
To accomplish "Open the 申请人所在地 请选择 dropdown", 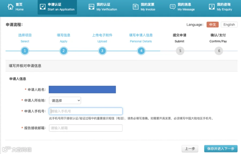I will point(65,100).
